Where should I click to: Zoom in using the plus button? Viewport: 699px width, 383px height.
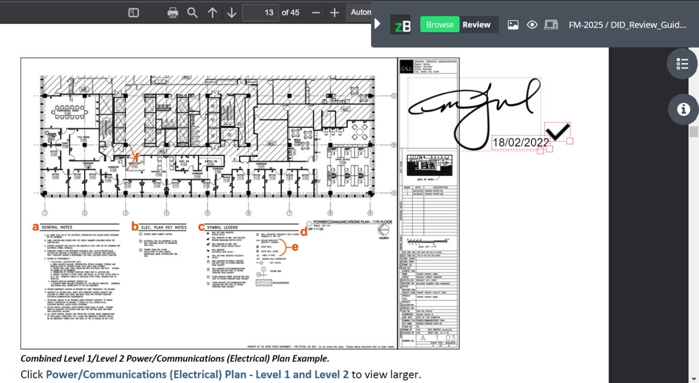(334, 12)
